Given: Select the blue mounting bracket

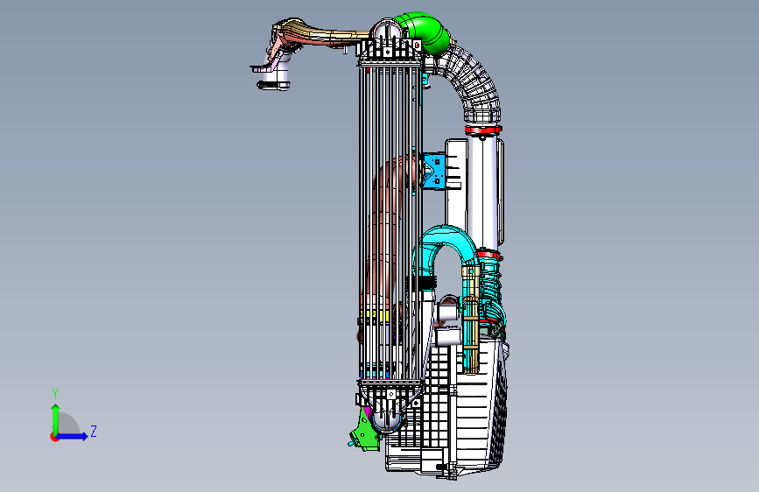Looking at the screenshot, I should (434, 170).
